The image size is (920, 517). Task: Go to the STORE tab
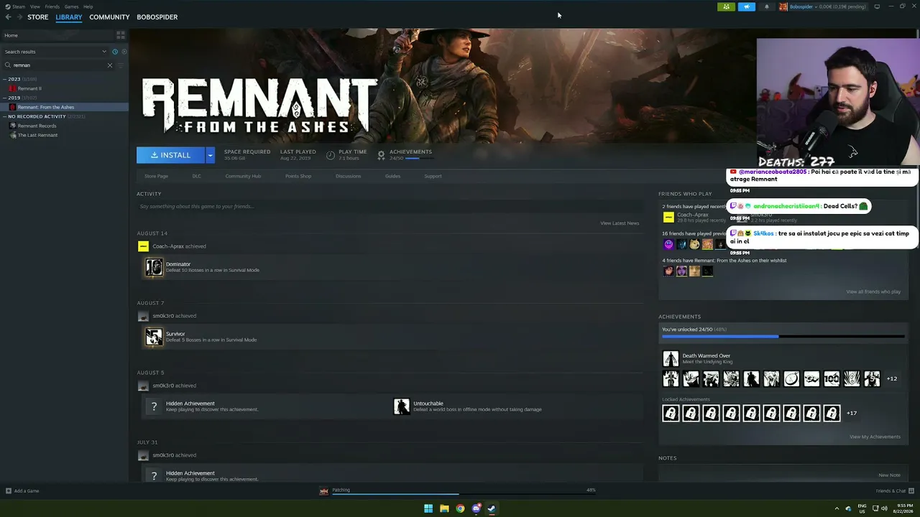tap(38, 17)
